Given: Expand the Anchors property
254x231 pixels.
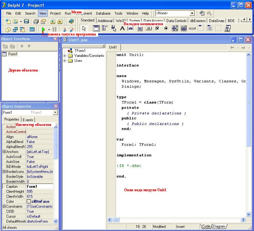Looking at the screenshot, I should [4, 152].
